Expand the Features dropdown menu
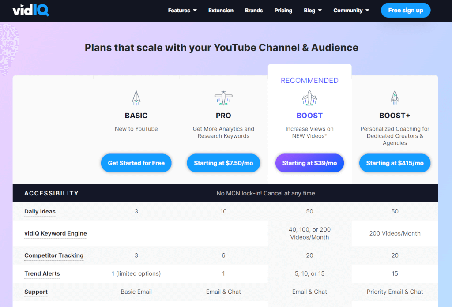Viewport: 452px width, 307px height. point(182,11)
